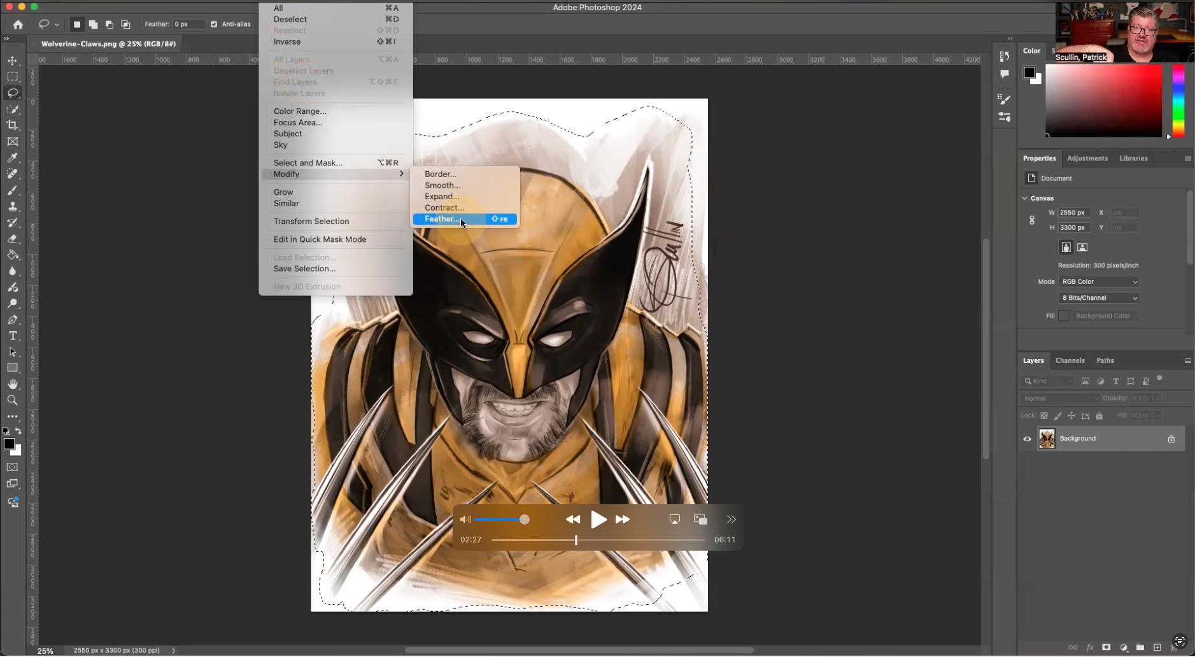This screenshot has height=657, width=1195.
Task: Click the Home icon in options bar
Action: 18,24
